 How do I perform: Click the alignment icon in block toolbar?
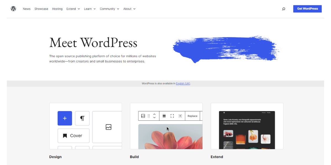(x=164, y=116)
